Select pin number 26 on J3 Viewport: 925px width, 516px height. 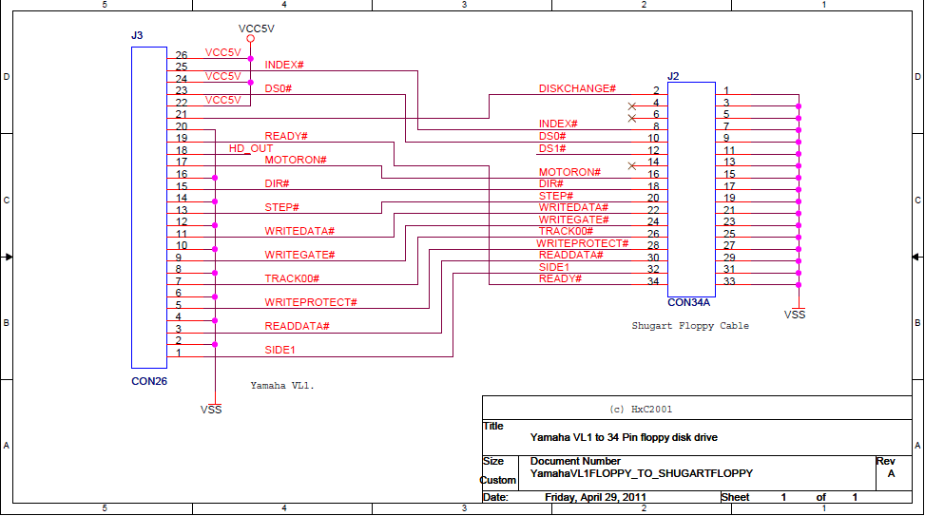[182, 55]
